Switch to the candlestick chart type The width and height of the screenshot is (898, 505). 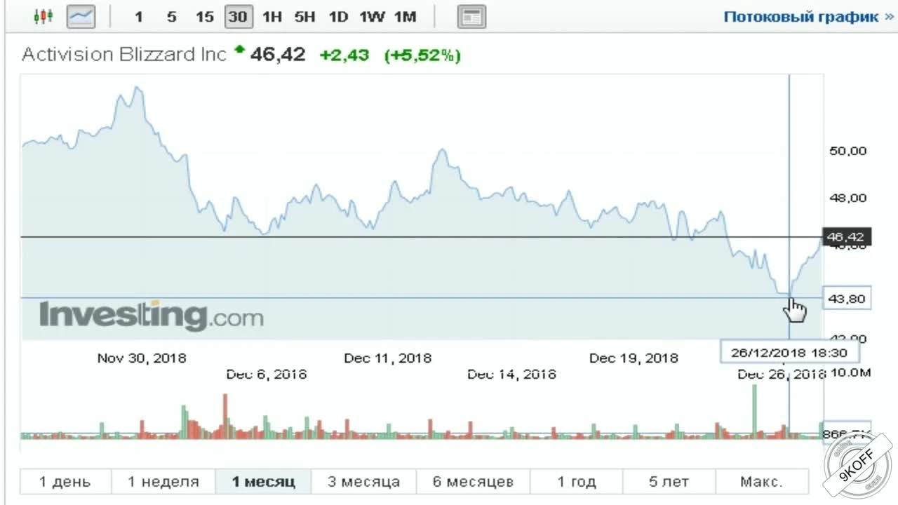point(43,17)
